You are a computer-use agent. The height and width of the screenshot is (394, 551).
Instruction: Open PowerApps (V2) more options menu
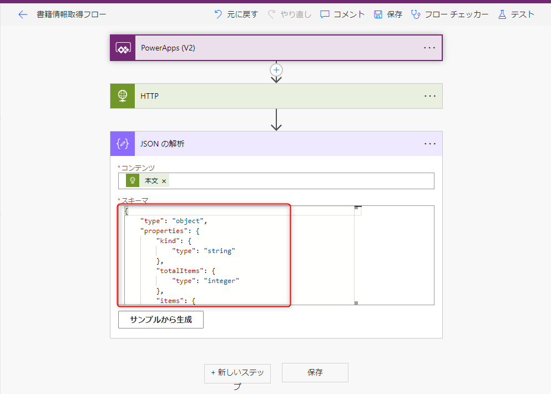[429, 48]
